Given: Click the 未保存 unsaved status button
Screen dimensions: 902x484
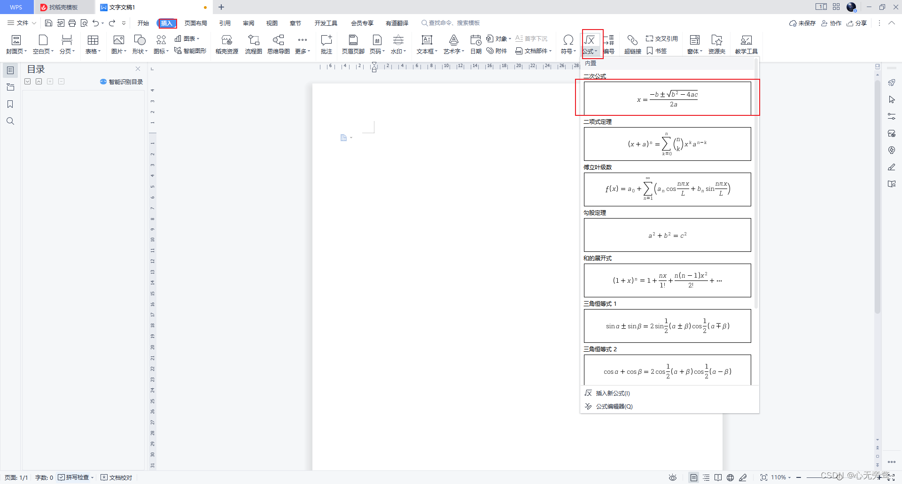Looking at the screenshot, I should point(802,23).
